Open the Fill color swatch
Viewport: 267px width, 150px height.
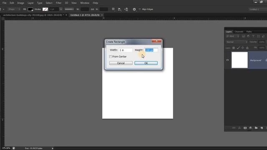point(30,9)
